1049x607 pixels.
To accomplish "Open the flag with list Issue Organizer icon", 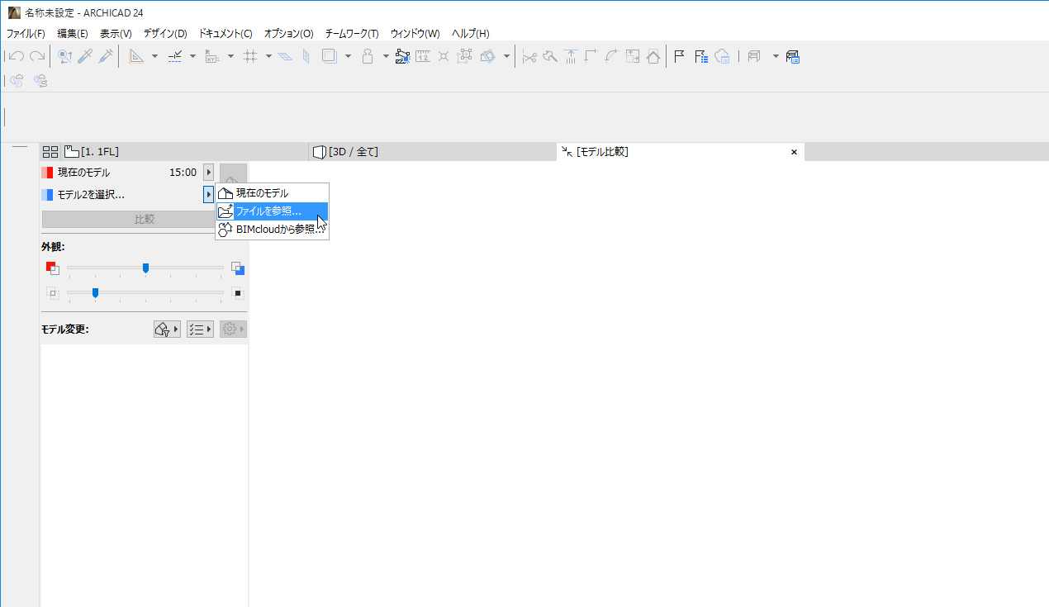I will pos(701,56).
